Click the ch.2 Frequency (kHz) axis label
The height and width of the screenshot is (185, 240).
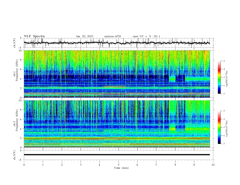16,120
